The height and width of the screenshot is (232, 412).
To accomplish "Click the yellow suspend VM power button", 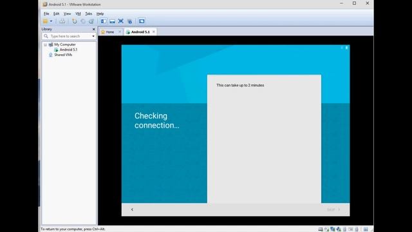I will (45, 21).
